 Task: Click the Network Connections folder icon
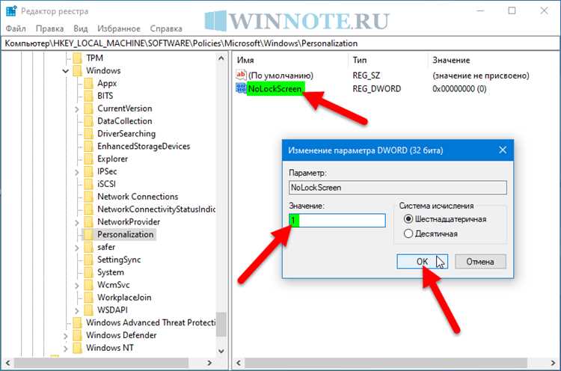[x=88, y=197]
